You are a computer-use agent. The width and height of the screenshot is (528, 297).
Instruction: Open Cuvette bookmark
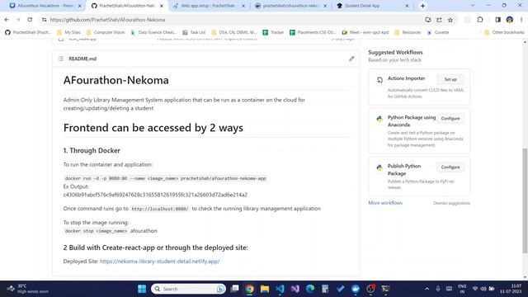tap(438, 32)
